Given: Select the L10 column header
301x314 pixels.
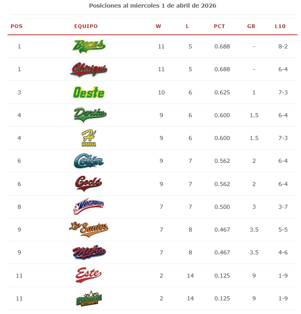Looking at the screenshot, I should [x=280, y=26].
